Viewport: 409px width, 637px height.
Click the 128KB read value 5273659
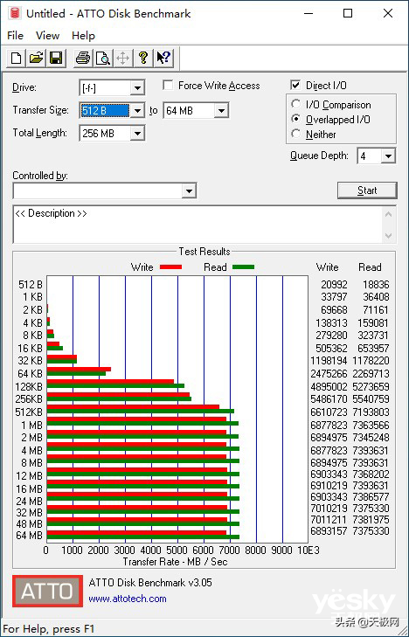click(371, 386)
